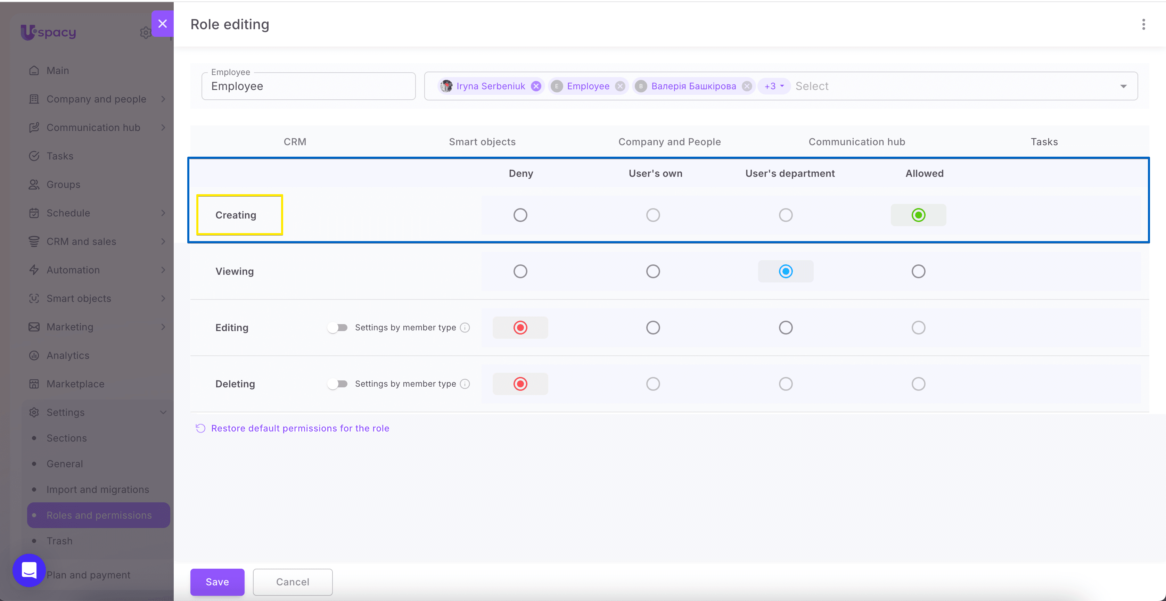Collapse the Settings section in sidebar
The height and width of the screenshot is (601, 1166).
[163, 412]
